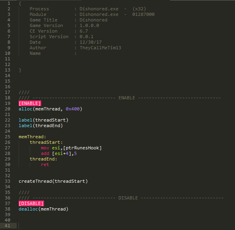This screenshot has height=230, width=235.
Task: Click the [ENABLE] section tag
Action: tap(30, 103)
